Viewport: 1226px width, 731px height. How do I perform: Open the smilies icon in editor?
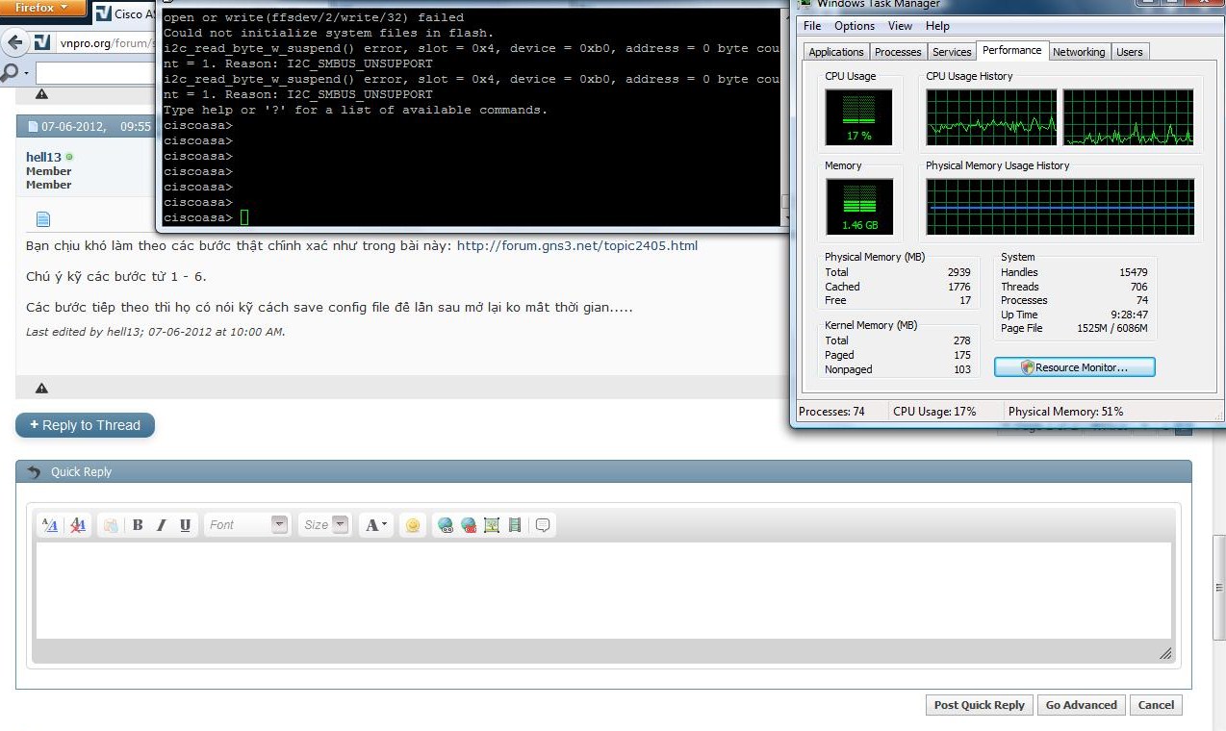pyautogui.click(x=413, y=525)
